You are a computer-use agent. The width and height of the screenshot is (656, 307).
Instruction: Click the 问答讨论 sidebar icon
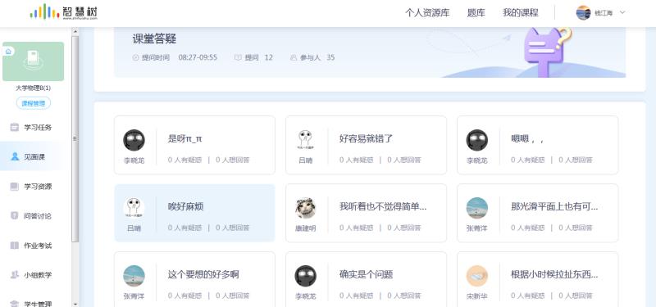(15, 215)
